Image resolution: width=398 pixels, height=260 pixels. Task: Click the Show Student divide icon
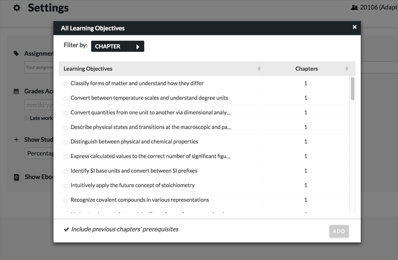point(16,140)
